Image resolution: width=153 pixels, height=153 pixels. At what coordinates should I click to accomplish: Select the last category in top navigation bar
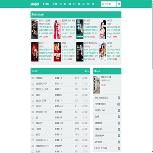[93, 4]
